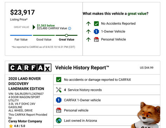Click the Fair Value label
The image size is (166, 128).
pyautogui.click(x=21, y=40)
